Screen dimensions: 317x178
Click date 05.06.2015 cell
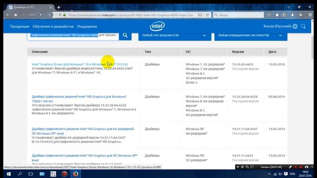(276, 97)
